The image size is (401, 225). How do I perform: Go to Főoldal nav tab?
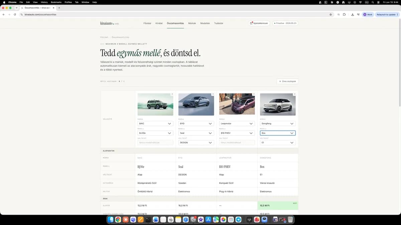[x=147, y=23]
